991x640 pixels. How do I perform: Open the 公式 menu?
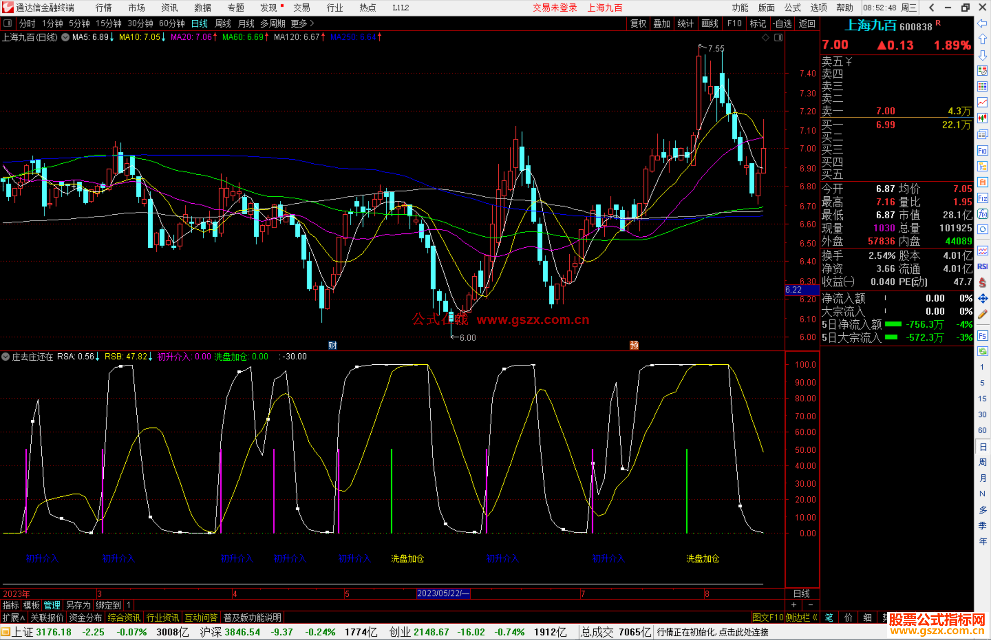(792, 7)
